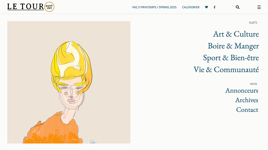268x150 pixels.
Task: Click the Sujets heading label
Action: (253, 22)
